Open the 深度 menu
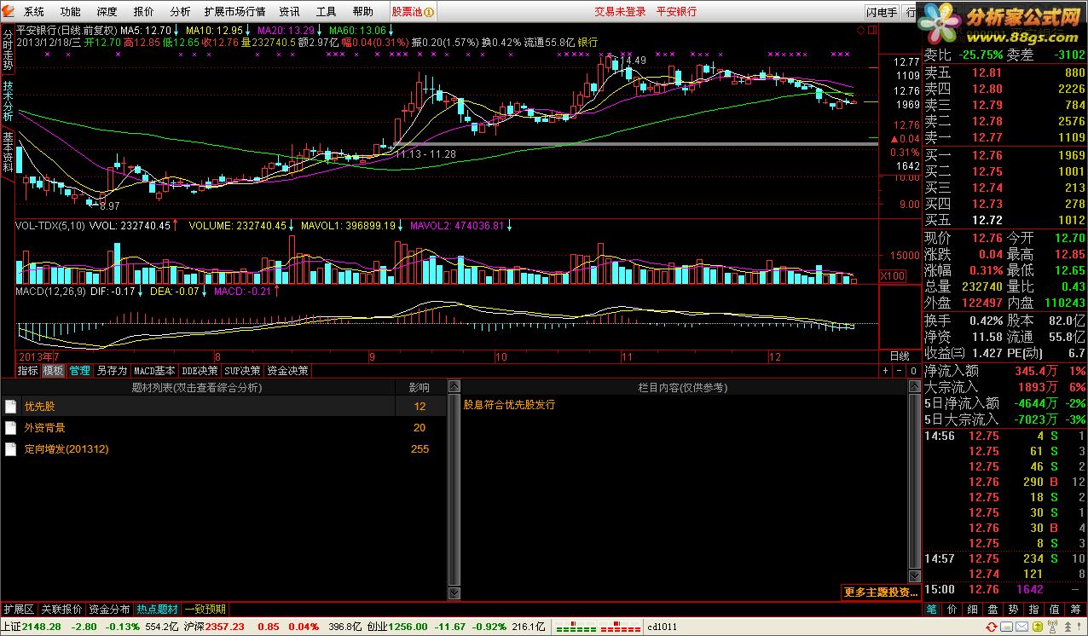Image resolution: width=1088 pixels, height=636 pixels. (107, 12)
